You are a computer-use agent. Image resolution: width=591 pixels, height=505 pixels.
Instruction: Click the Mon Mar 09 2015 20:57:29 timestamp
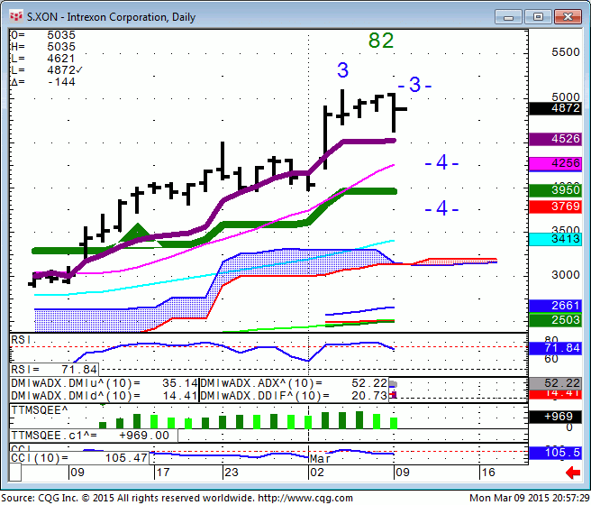point(530,498)
